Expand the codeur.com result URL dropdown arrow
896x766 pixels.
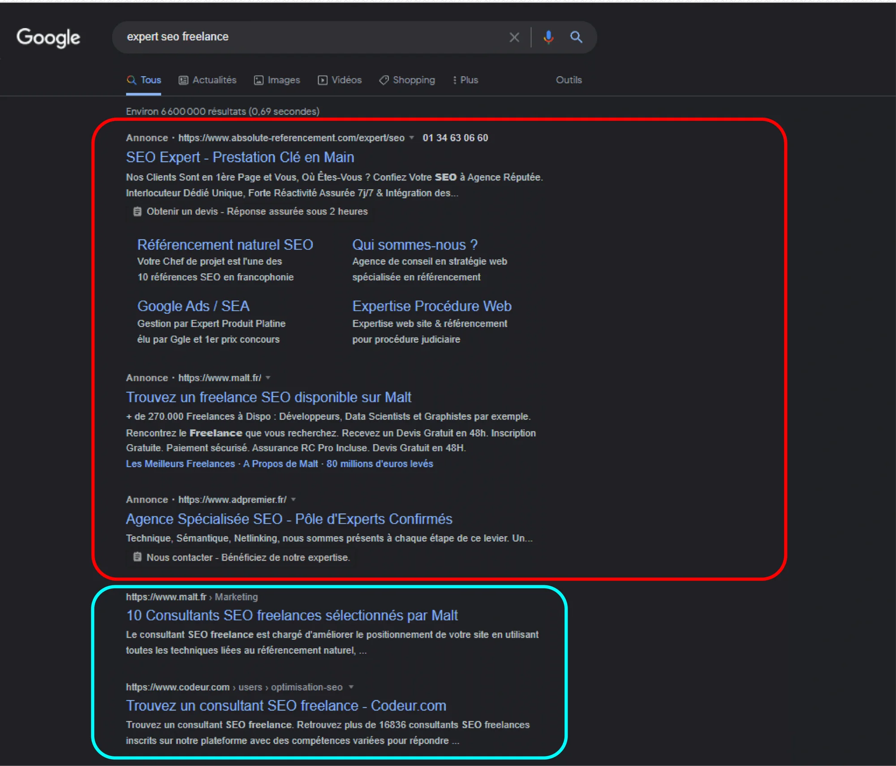pos(351,687)
